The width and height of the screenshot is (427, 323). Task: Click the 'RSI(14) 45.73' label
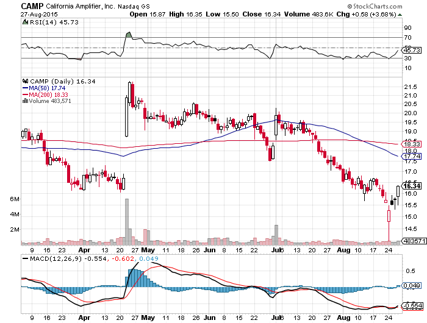(x=54, y=22)
